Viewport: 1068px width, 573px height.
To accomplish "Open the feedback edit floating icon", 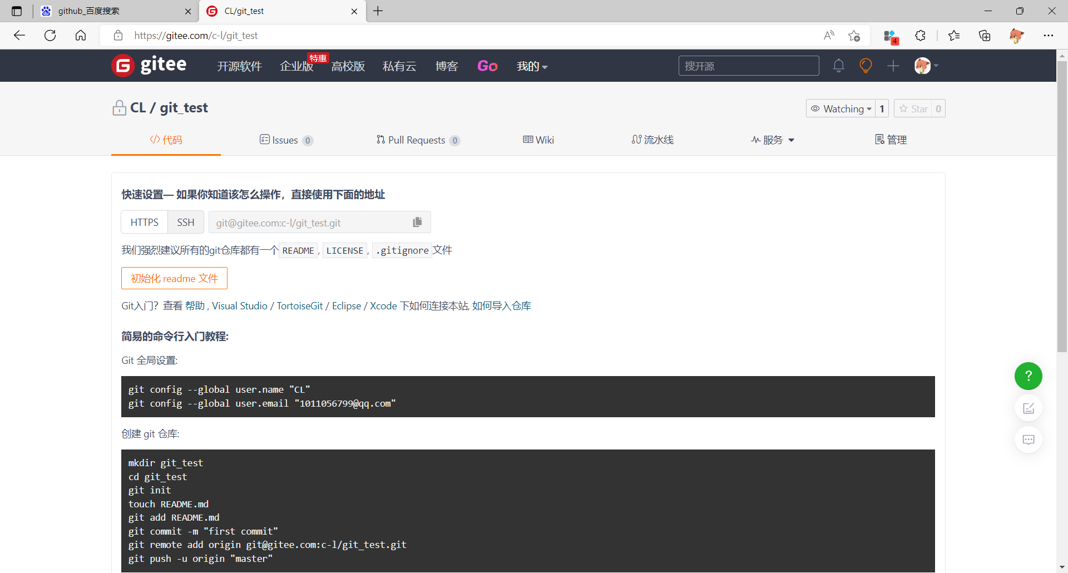I will (1028, 408).
